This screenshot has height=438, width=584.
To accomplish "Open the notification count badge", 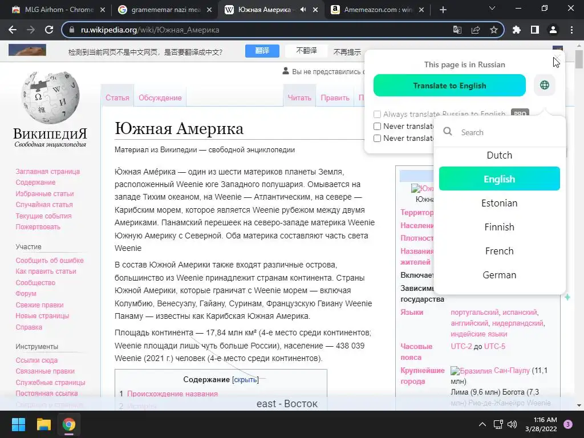I will [568, 424].
